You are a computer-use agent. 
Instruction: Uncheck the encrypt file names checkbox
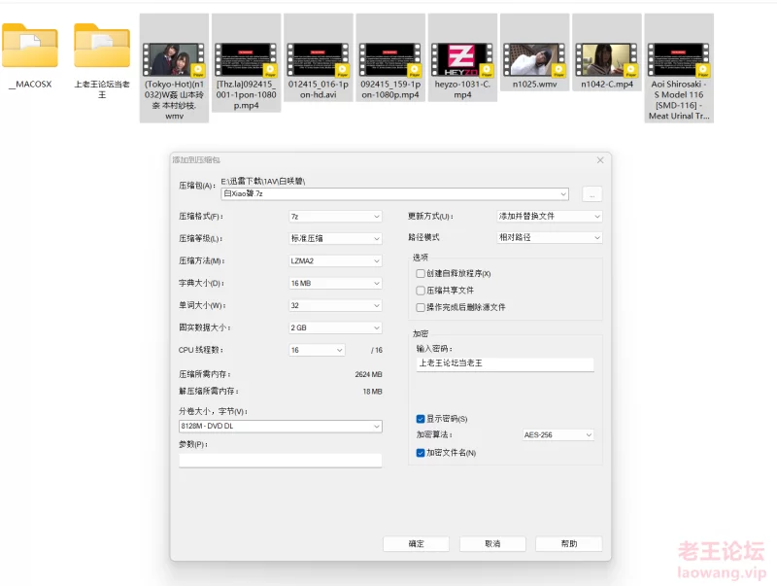[421, 453]
